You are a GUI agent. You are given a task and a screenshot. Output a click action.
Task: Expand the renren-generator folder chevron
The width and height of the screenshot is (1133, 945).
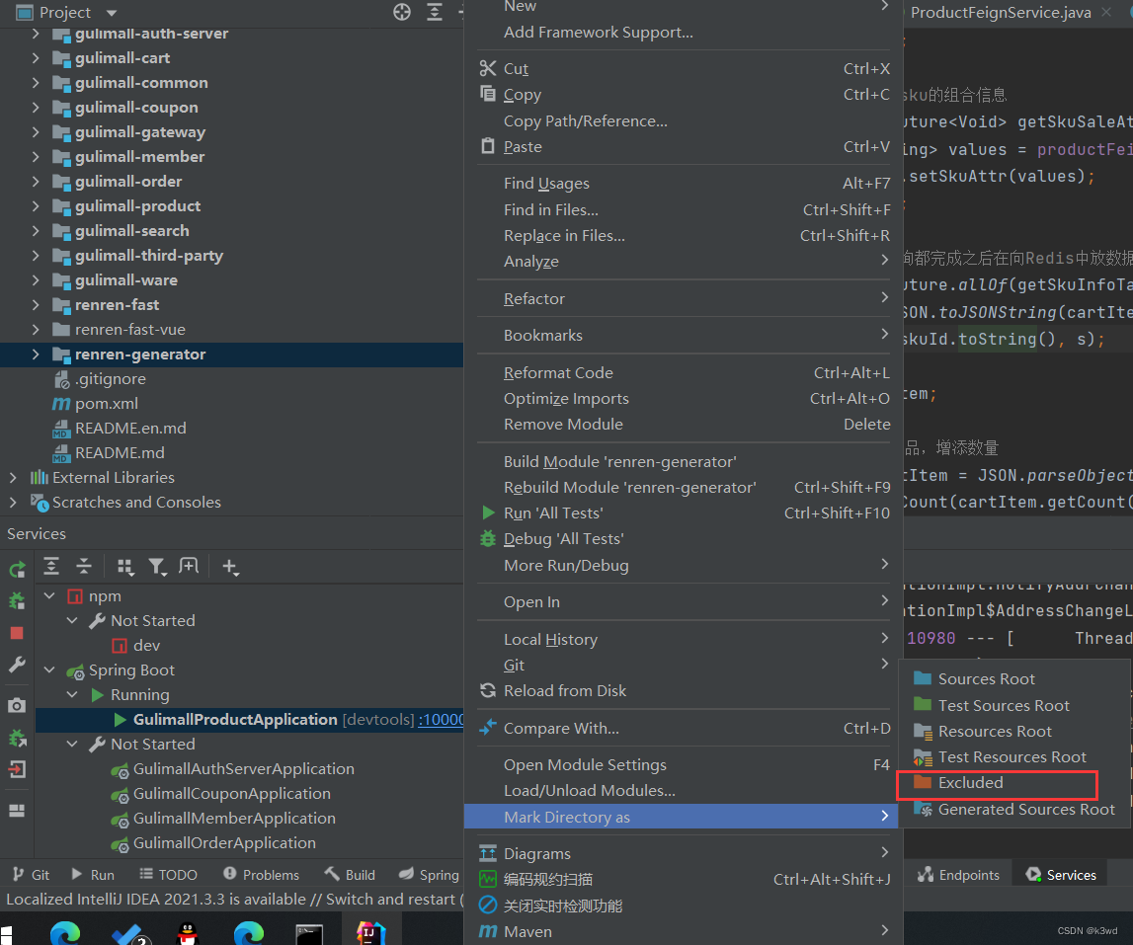coord(36,354)
